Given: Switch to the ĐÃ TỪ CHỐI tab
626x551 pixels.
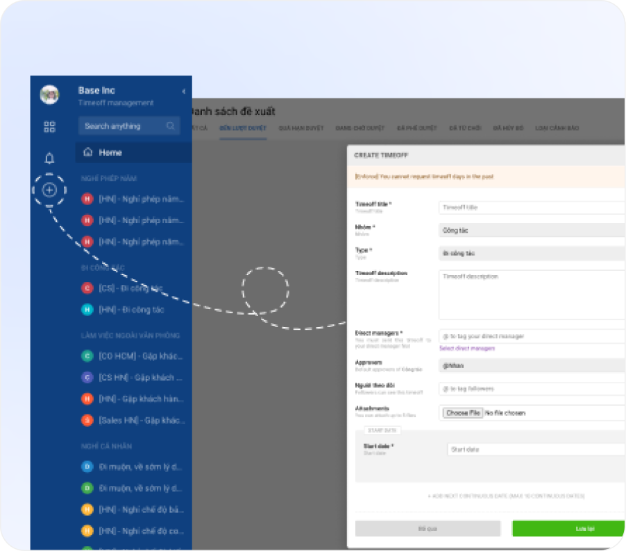Looking at the screenshot, I should (x=465, y=128).
